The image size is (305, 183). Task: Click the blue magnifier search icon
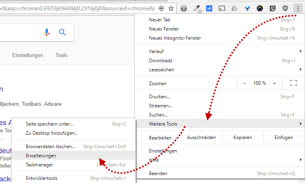[x=62, y=32]
